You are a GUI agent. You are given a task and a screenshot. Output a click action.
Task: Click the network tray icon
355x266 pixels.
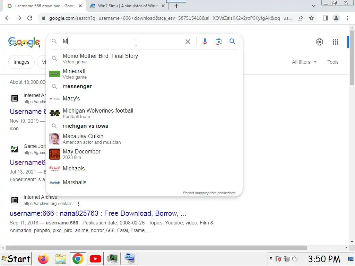[x=287, y=259]
